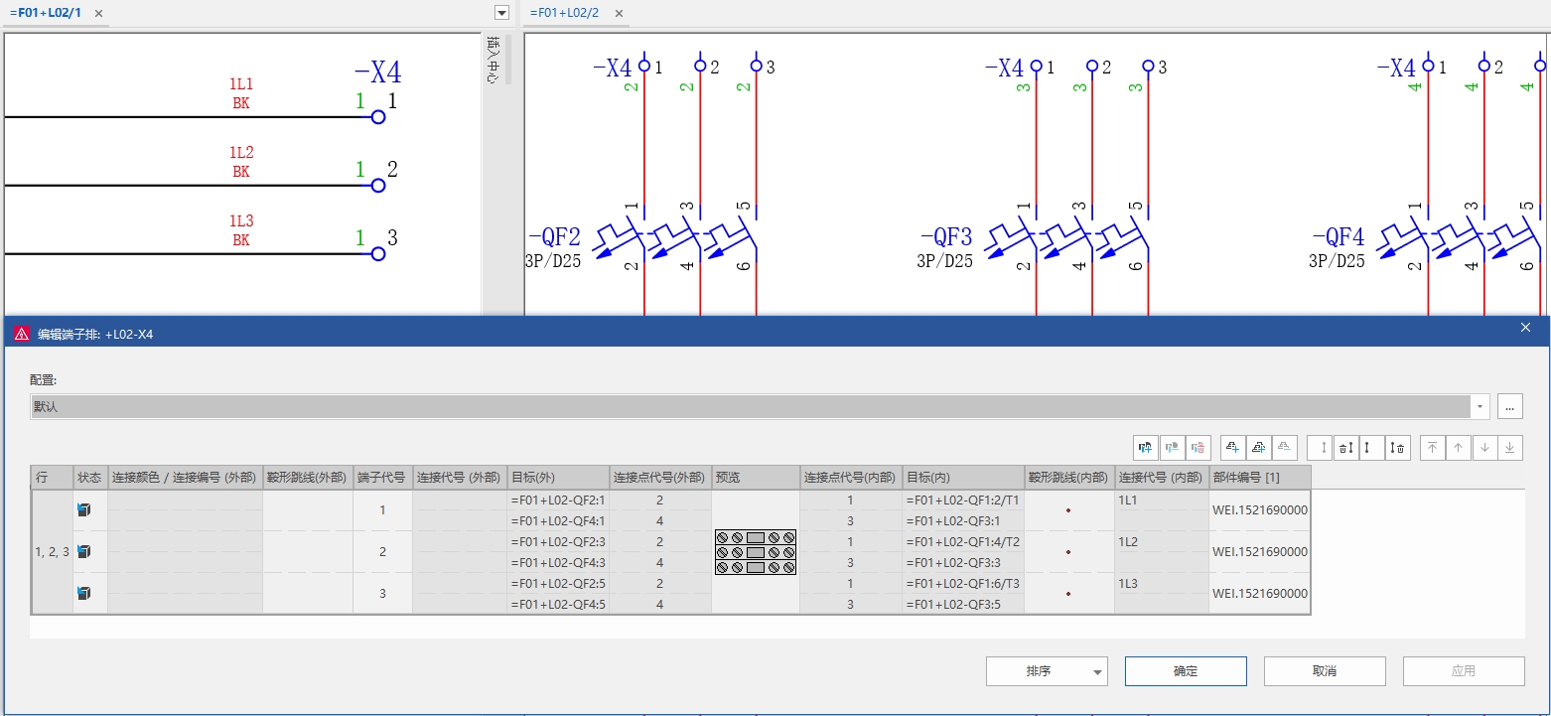
Task: Click the terminal strip preview graphic
Action: coord(756,552)
